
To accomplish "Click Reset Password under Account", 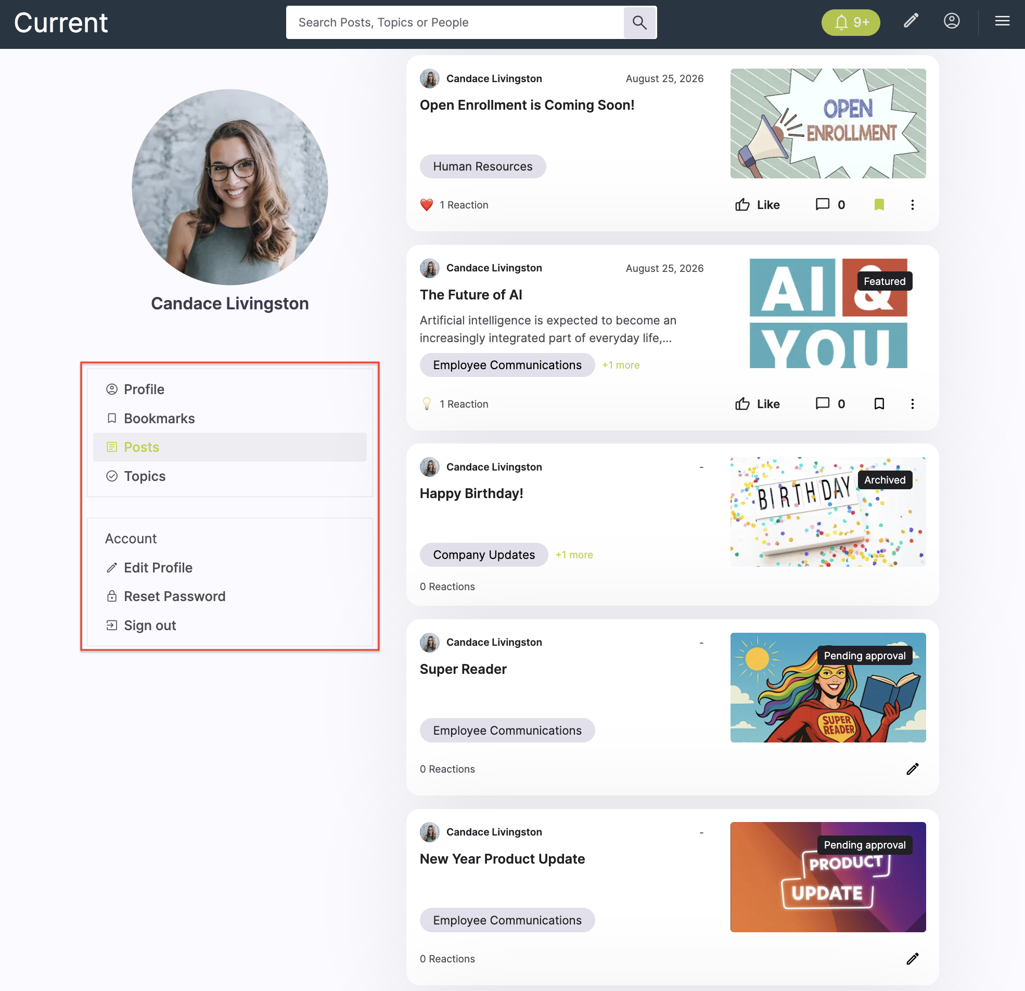I will pyautogui.click(x=229, y=596).
